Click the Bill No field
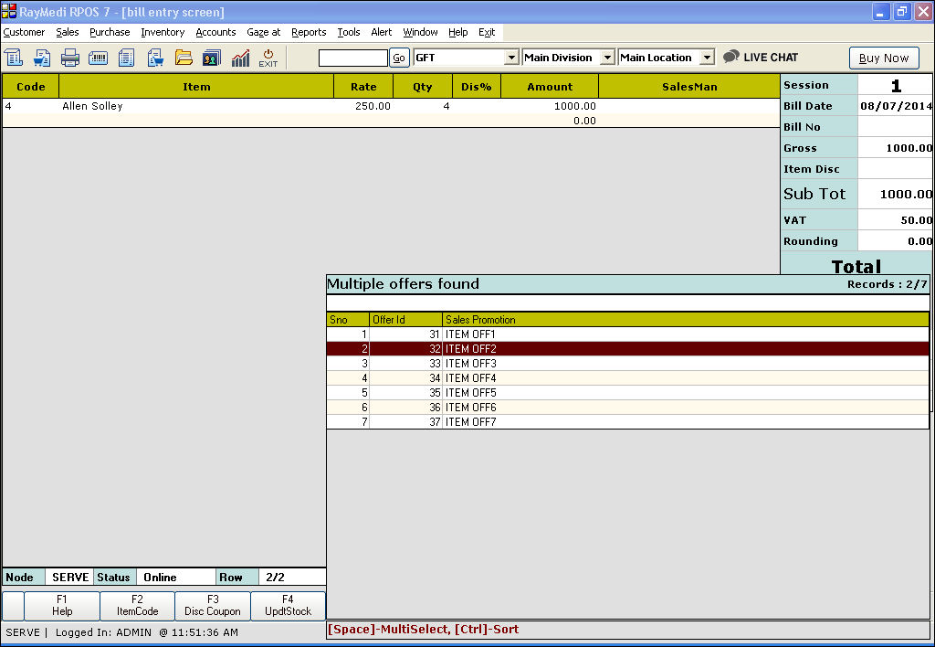Image resolution: width=935 pixels, height=647 pixels. pos(895,126)
